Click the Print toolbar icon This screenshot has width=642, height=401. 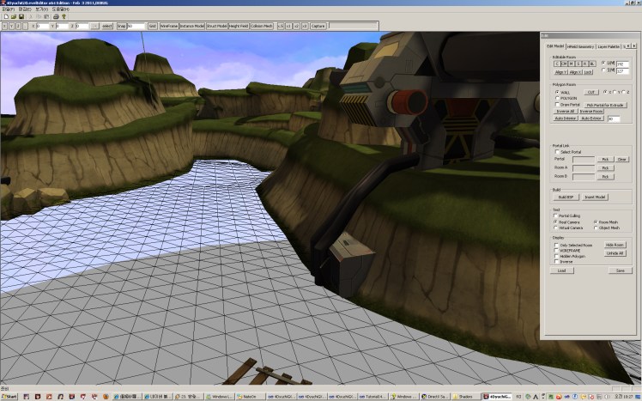tap(56, 15)
